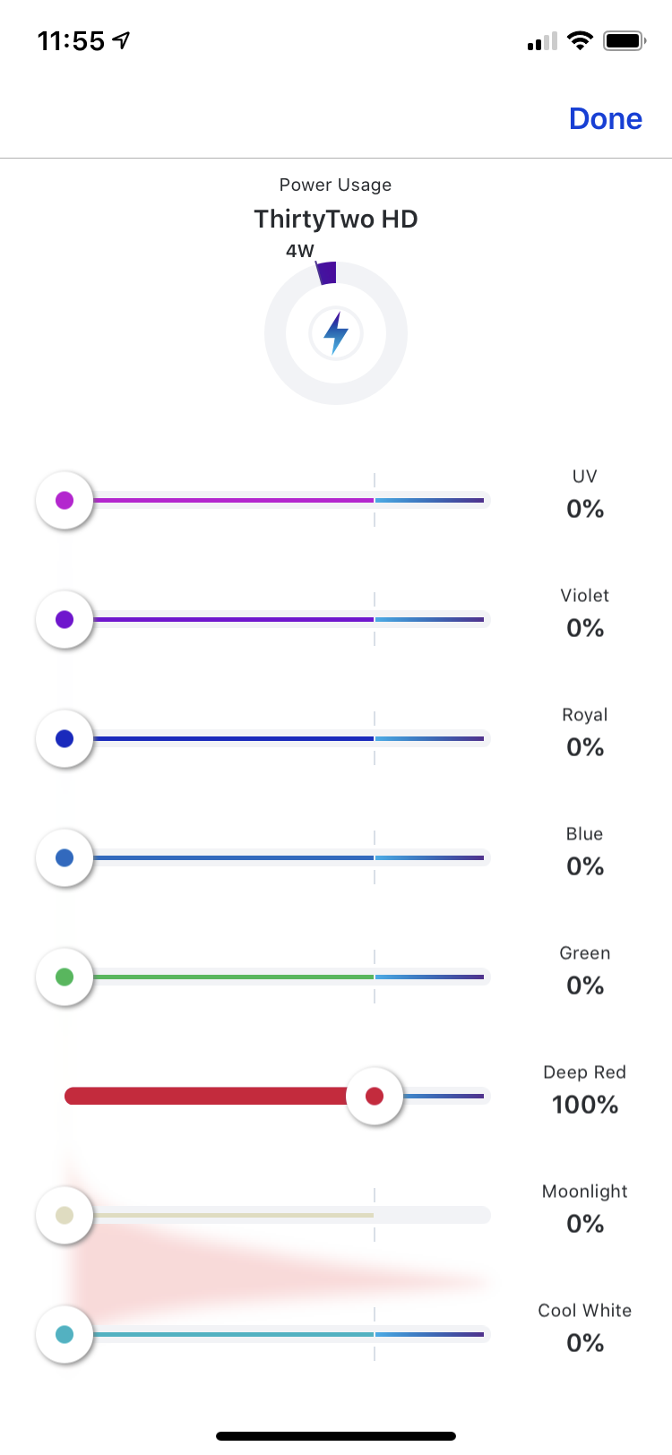Select the Royal blue slider knob
The height and width of the screenshot is (1455, 672).
point(65,738)
